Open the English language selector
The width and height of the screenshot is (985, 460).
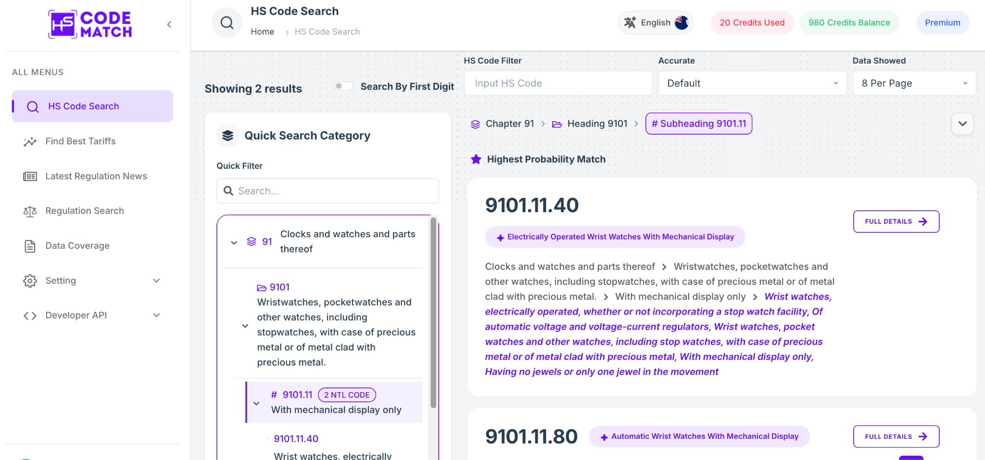pos(656,23)
